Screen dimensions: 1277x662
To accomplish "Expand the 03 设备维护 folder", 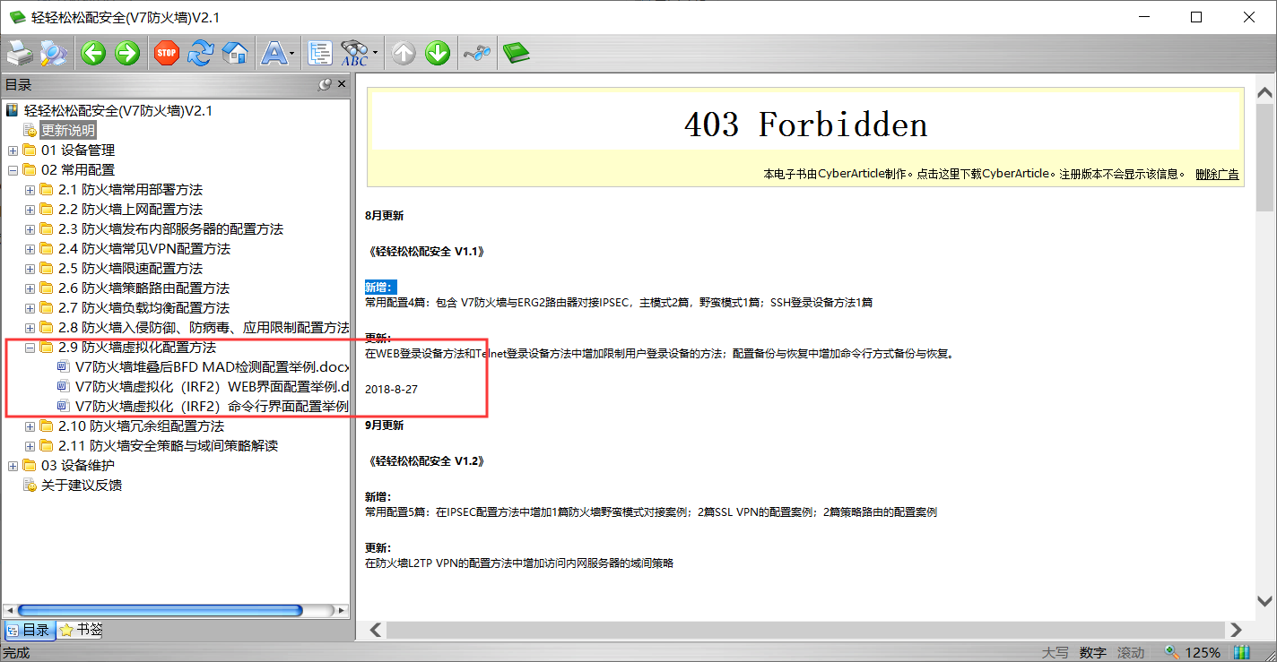I will pyautogui.click(x=13, y=466).
